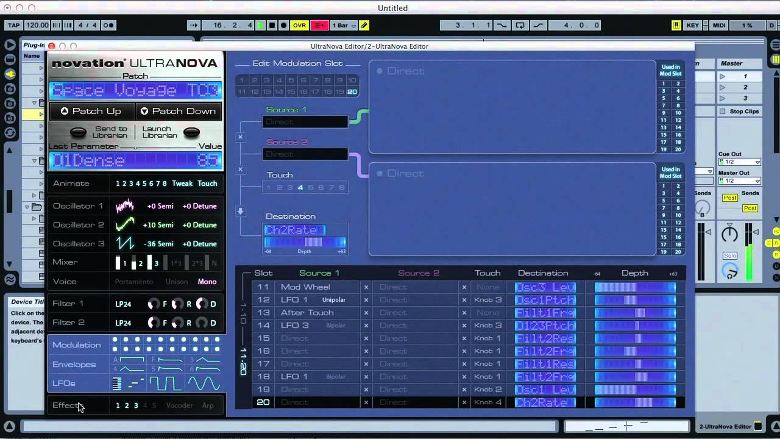Click the Master Solo cue button
The height and width of the screenshot is (439, 780).
[x=730, y=256]
